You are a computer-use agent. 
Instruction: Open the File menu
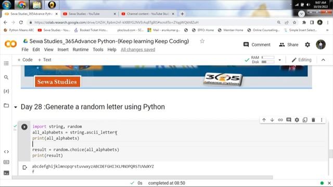click(25, 50)
